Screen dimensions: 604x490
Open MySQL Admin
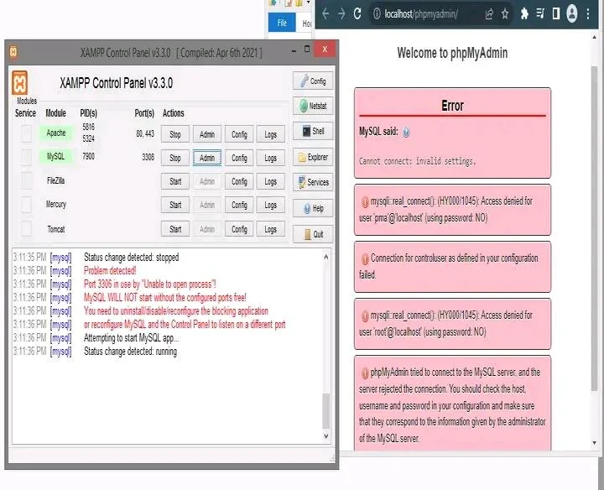(x=207, y=158)
